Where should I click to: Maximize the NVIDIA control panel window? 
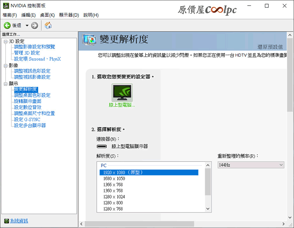[x=267, y=6]
